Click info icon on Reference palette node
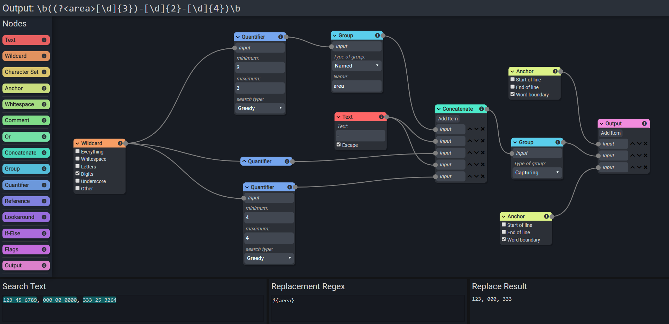The image size is (669, 324). [x=44, y=201]
